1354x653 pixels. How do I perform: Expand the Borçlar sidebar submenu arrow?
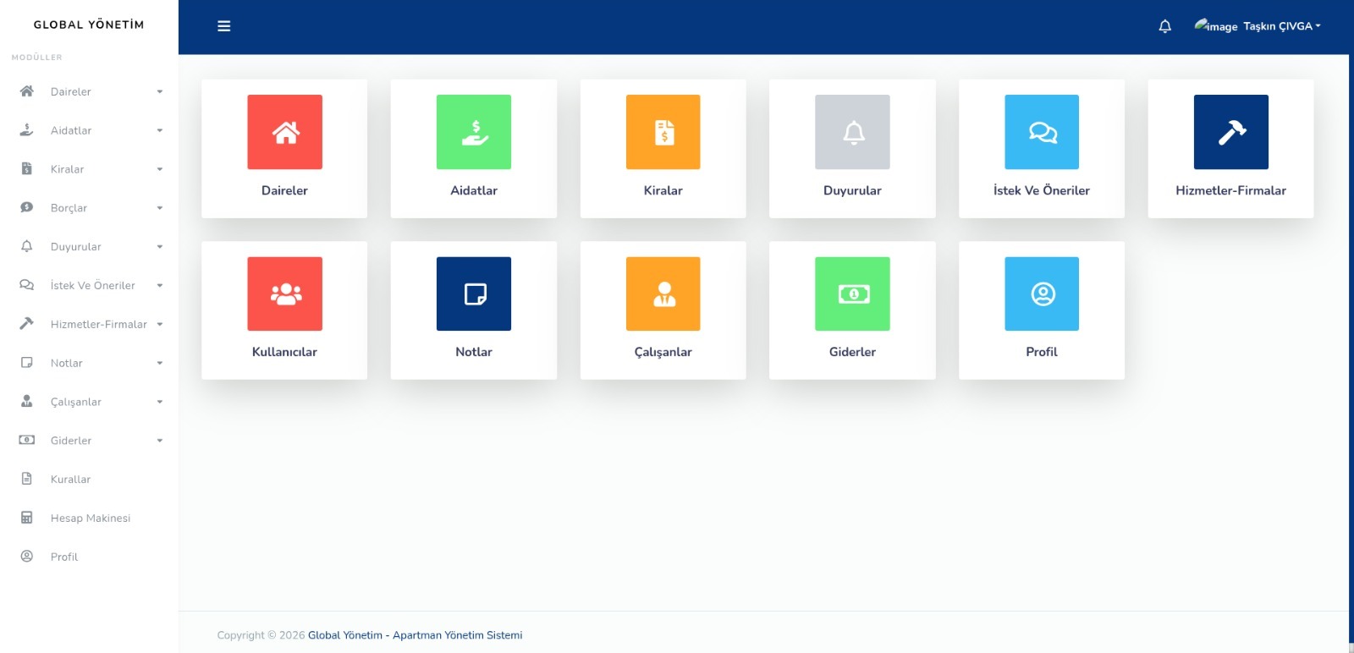click(x=159, y=208)
